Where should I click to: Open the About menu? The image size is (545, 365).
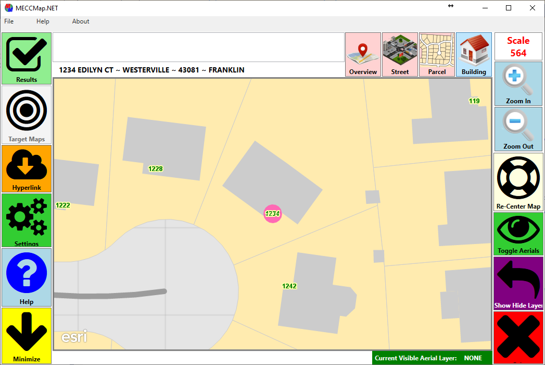(81, 21)
